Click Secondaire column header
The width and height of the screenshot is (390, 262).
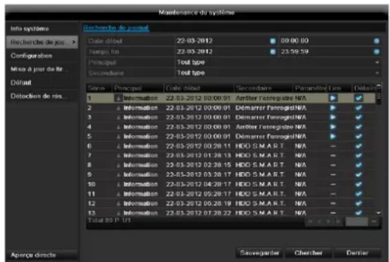[x=263, y=88]
